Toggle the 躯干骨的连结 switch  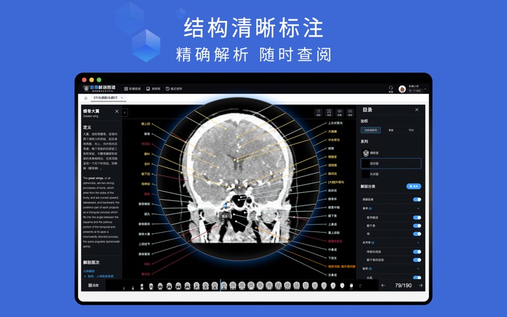coord(417,260)
